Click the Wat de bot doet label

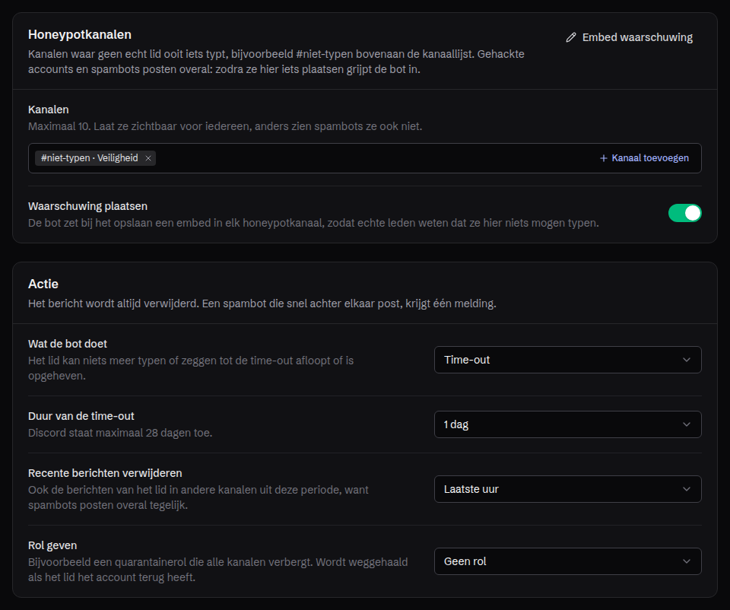click(68, 344)
